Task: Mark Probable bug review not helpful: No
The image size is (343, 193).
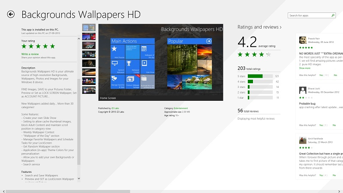Action: 334,125
